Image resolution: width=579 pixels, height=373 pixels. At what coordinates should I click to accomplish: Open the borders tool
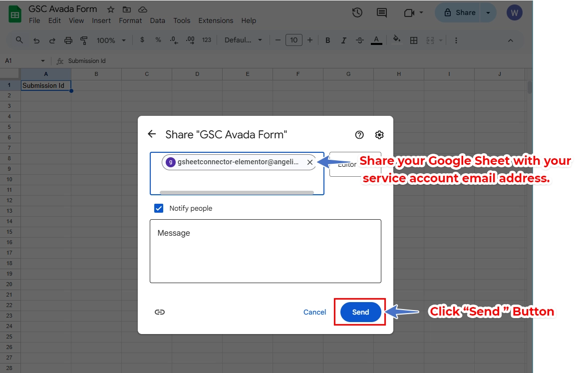tap(414, 40)
